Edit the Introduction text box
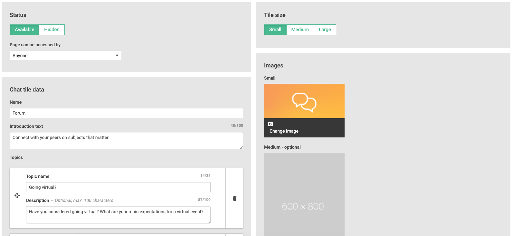The width and height of the screenshot is (513, 236). [x=126, y=141]
